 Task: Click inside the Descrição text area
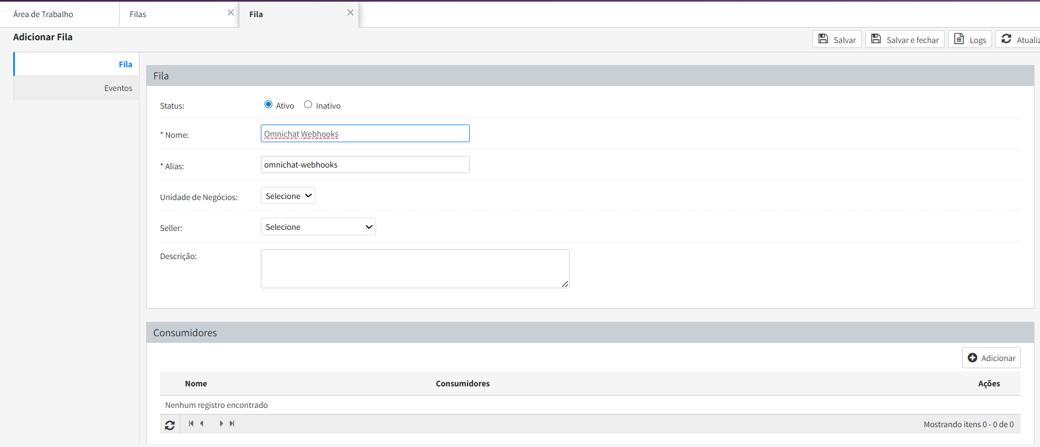(x=415, y=268)
